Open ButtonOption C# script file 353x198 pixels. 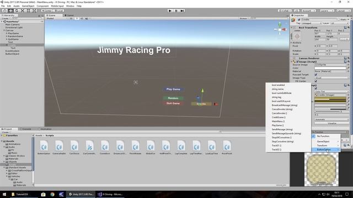(x=44, y=147)
